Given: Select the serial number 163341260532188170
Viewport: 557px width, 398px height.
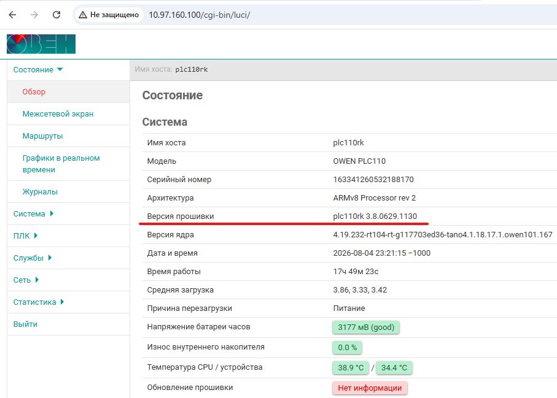Looking at the screenshot, I should [x=373, y=180].
